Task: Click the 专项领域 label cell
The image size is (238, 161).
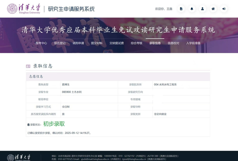Action: [135, 99]
